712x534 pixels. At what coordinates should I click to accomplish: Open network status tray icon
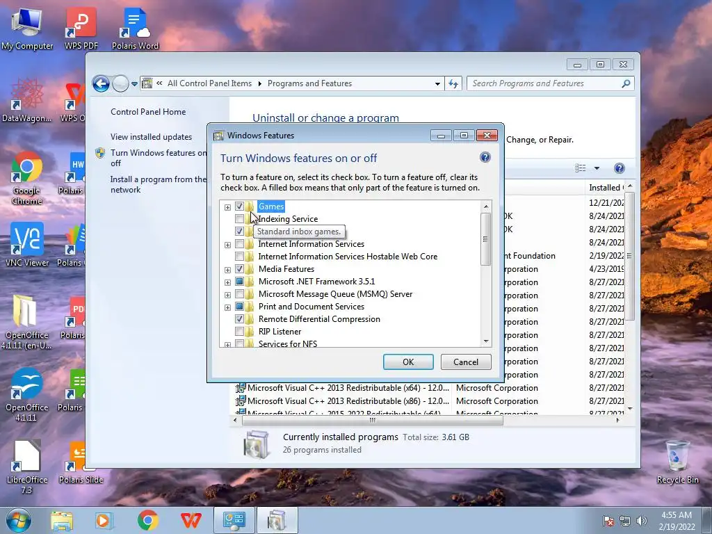[625, 521]
